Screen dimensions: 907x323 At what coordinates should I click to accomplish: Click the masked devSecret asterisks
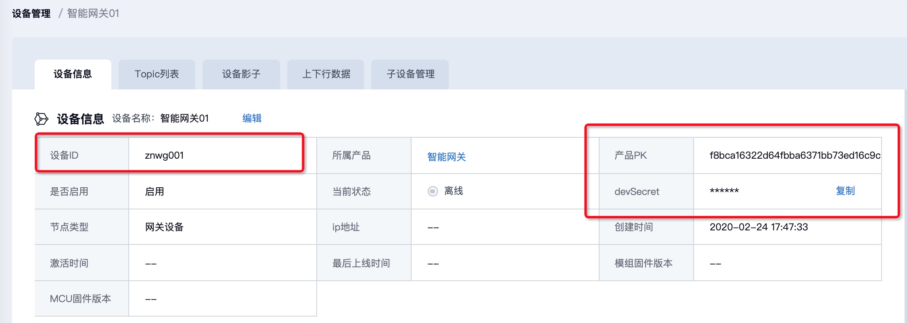[x=724, y=191]
